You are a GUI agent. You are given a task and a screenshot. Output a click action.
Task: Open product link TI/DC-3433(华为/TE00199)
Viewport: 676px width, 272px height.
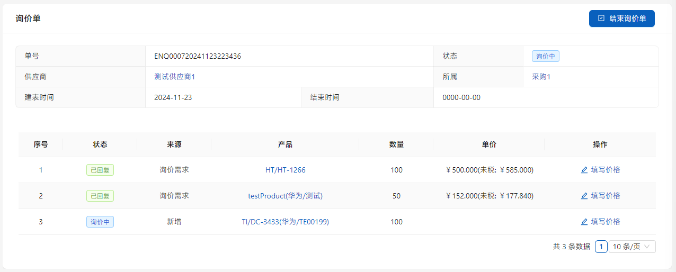coord(285,222)
